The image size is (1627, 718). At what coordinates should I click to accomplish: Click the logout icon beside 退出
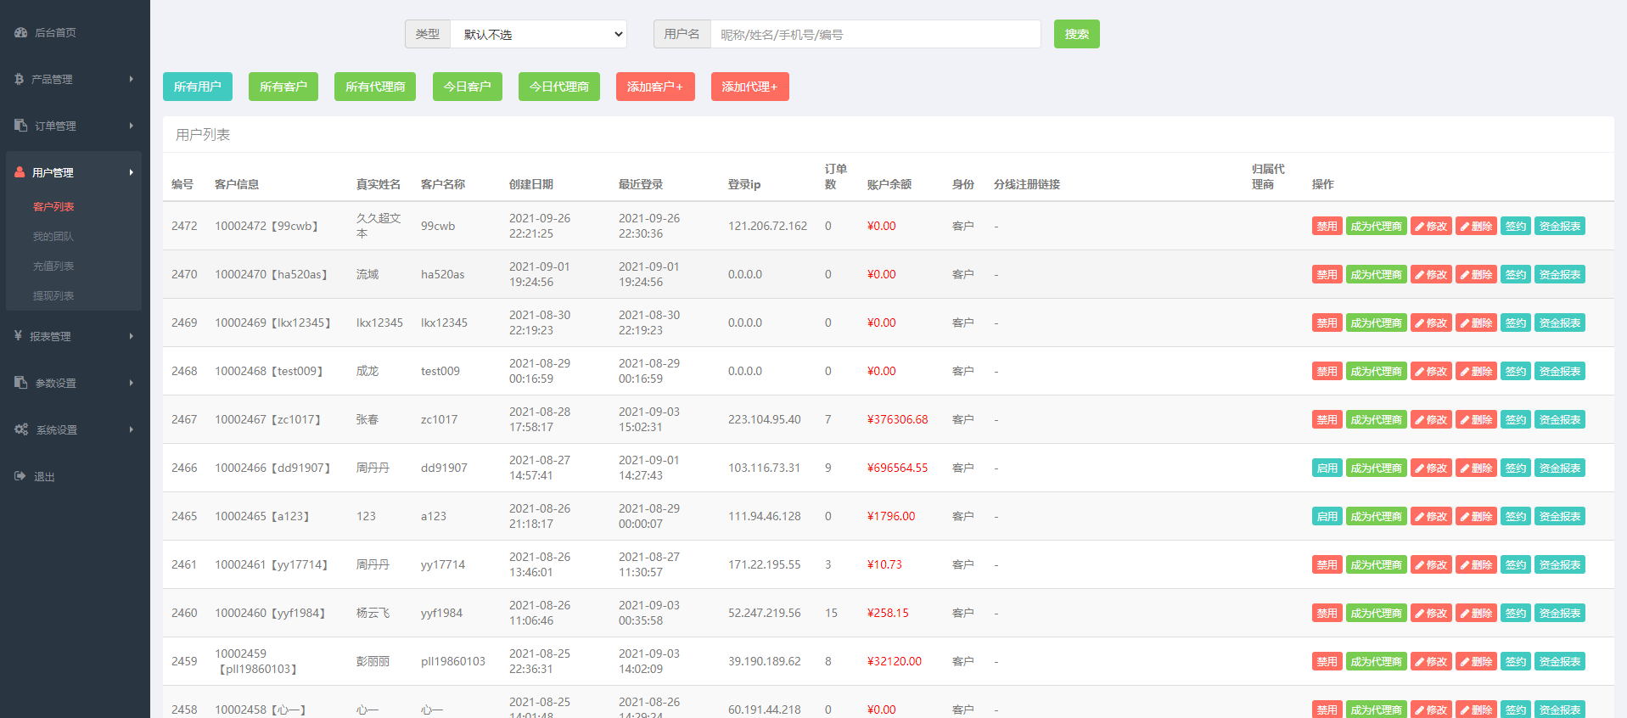[x=20, y=476]
